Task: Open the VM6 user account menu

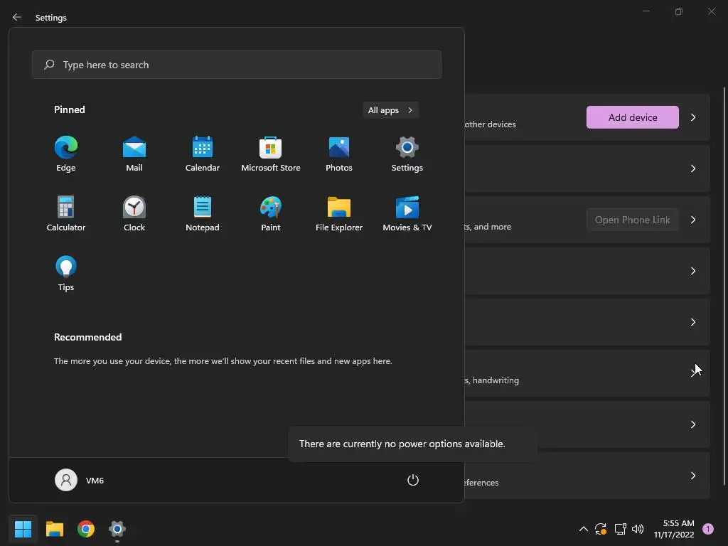Action: point(80,480)
